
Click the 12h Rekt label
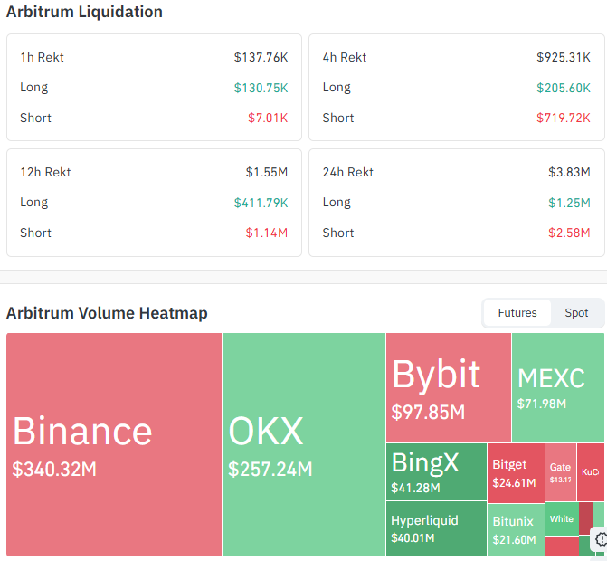45,172
